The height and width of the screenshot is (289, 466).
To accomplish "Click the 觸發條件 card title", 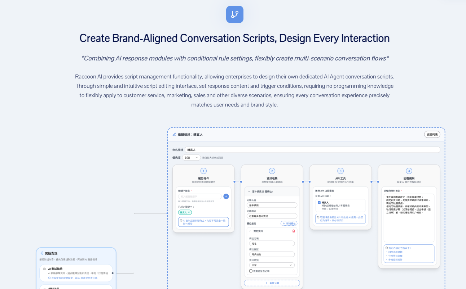I will (x=203, y=179).
